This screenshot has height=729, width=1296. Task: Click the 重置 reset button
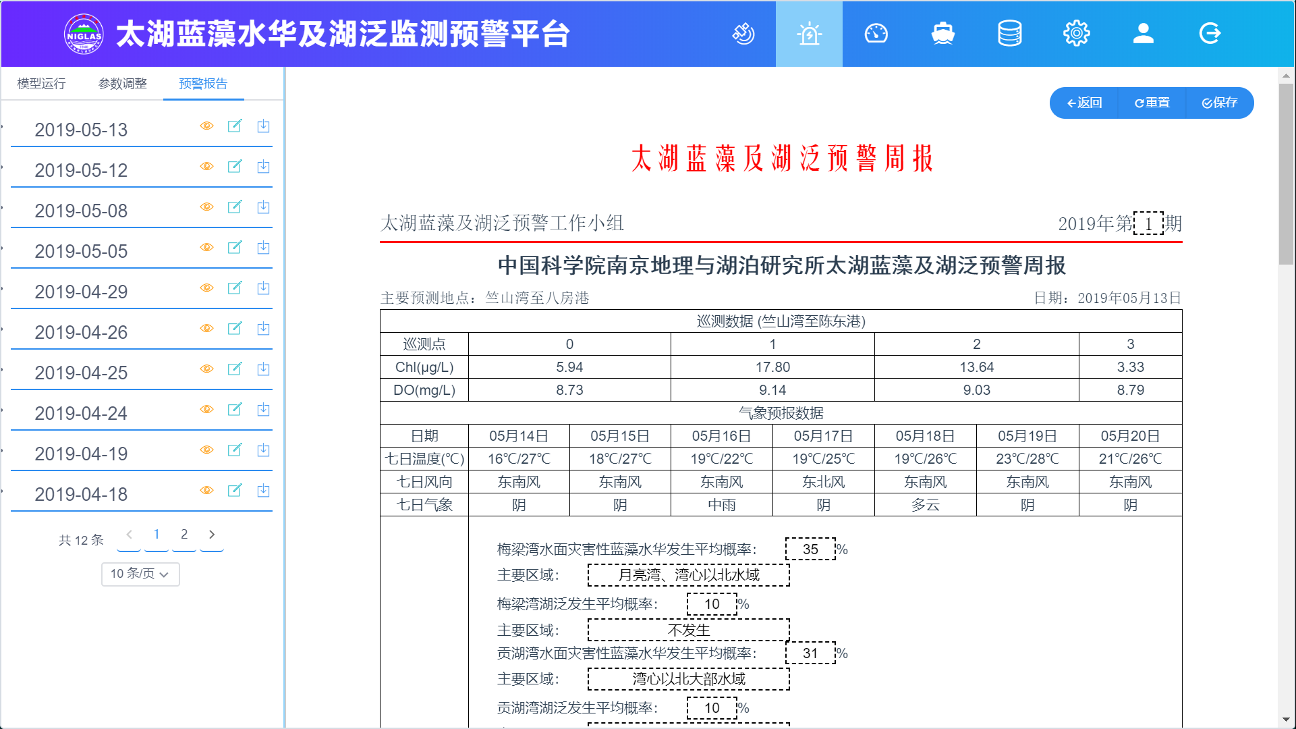click(1152, 103)
